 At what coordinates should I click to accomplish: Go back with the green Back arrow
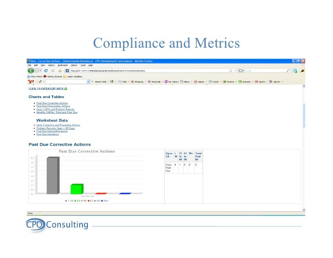[x=31, y=71]
